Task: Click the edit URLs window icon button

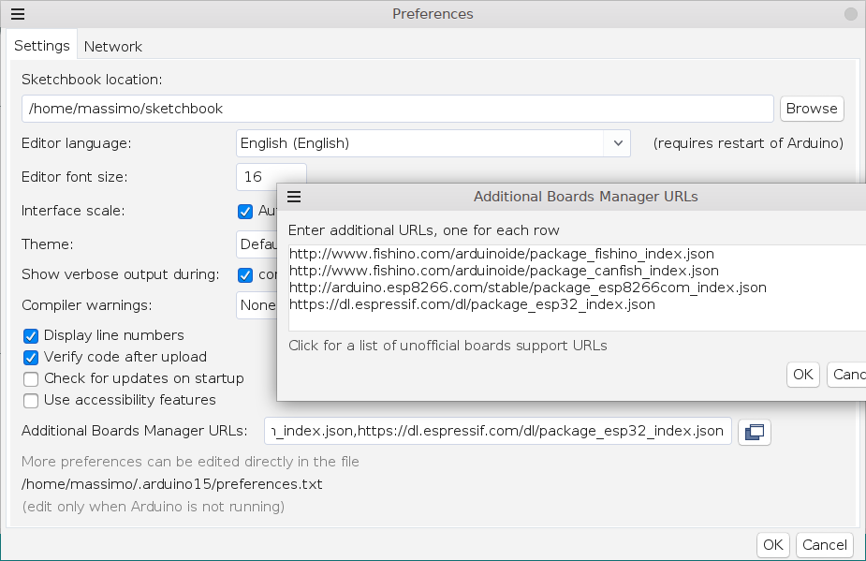Action: point(754,431)
